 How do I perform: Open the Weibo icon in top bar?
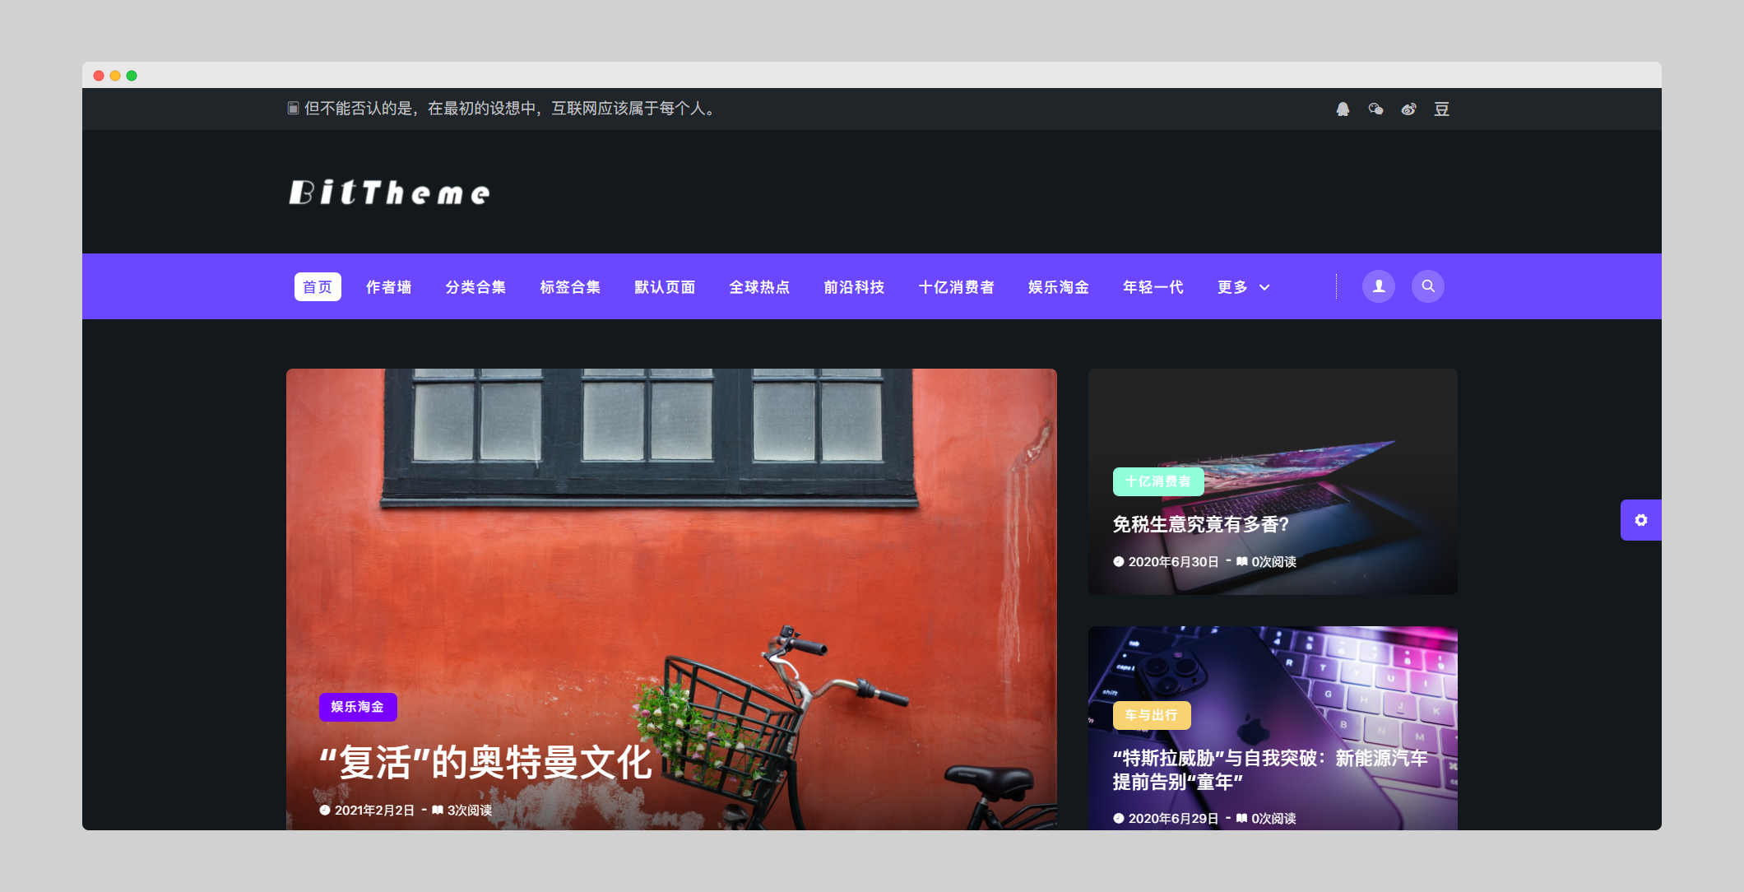tap(1408, 109)
